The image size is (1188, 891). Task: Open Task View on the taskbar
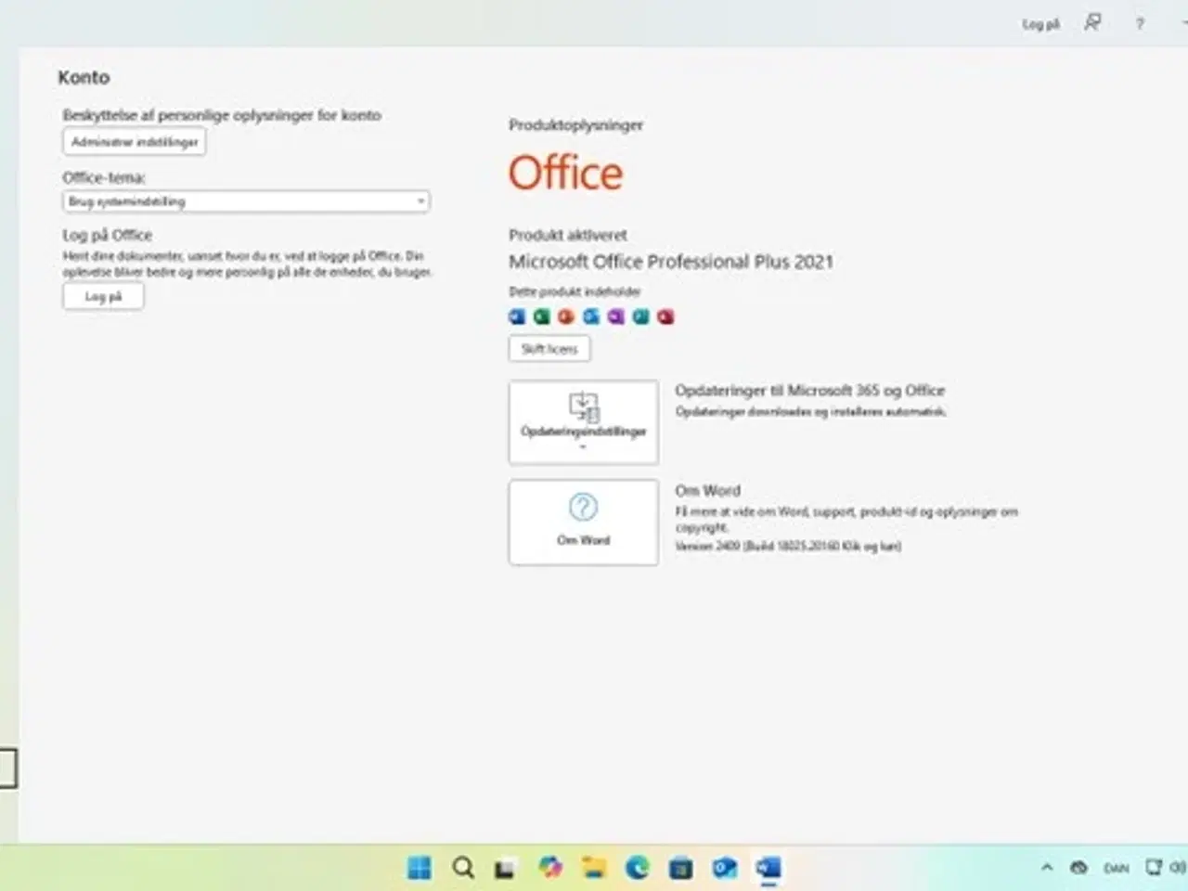(504, 869)
